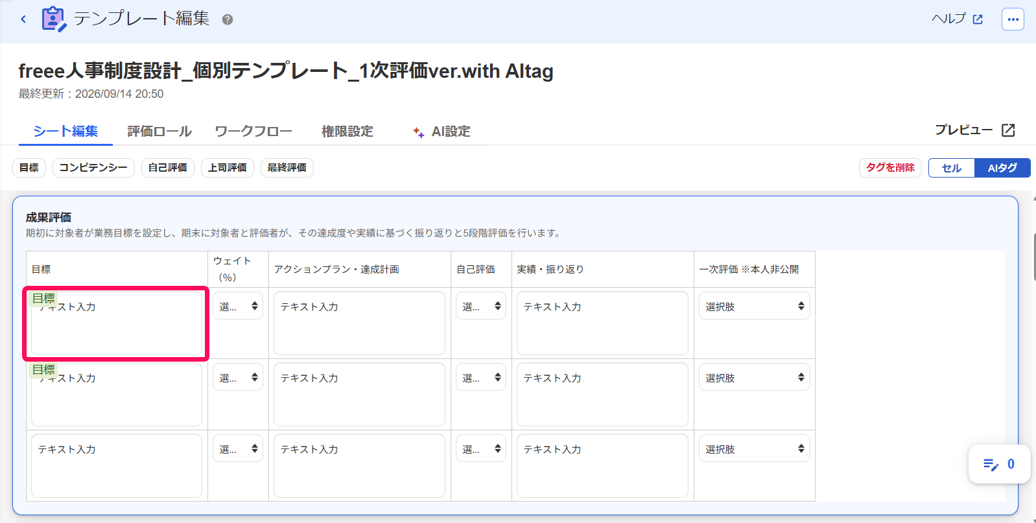Switch to the 評価ロール tab
This screenshot has height=523, width=1036.
click(159, 132)
